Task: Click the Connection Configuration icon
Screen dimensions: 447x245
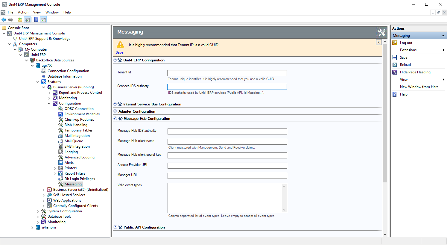Action: tap(44, 71)
